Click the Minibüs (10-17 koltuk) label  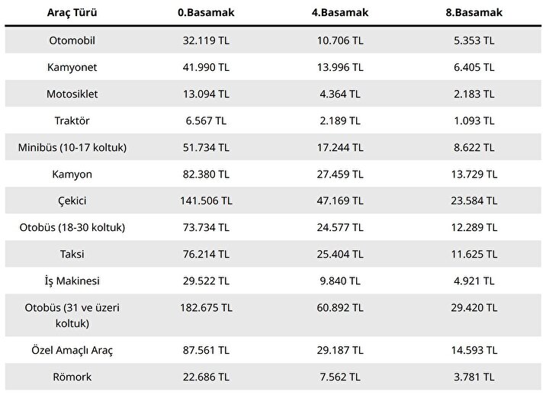72,147
